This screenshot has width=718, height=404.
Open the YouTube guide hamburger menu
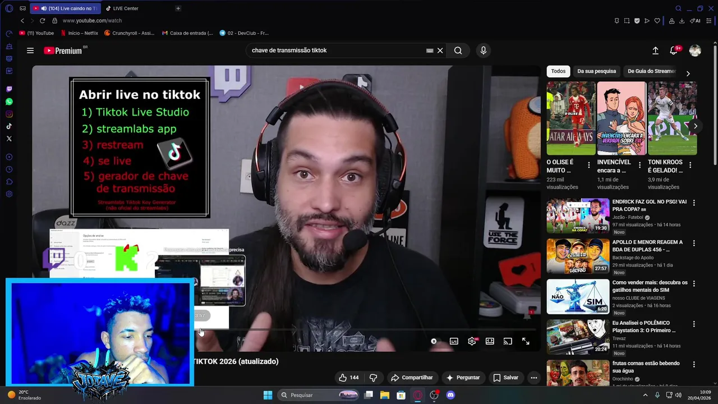click(x=30, y=50)
